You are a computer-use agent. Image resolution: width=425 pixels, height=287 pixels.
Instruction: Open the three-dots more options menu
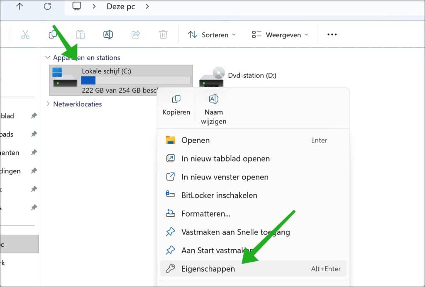(x=332, y=35)
